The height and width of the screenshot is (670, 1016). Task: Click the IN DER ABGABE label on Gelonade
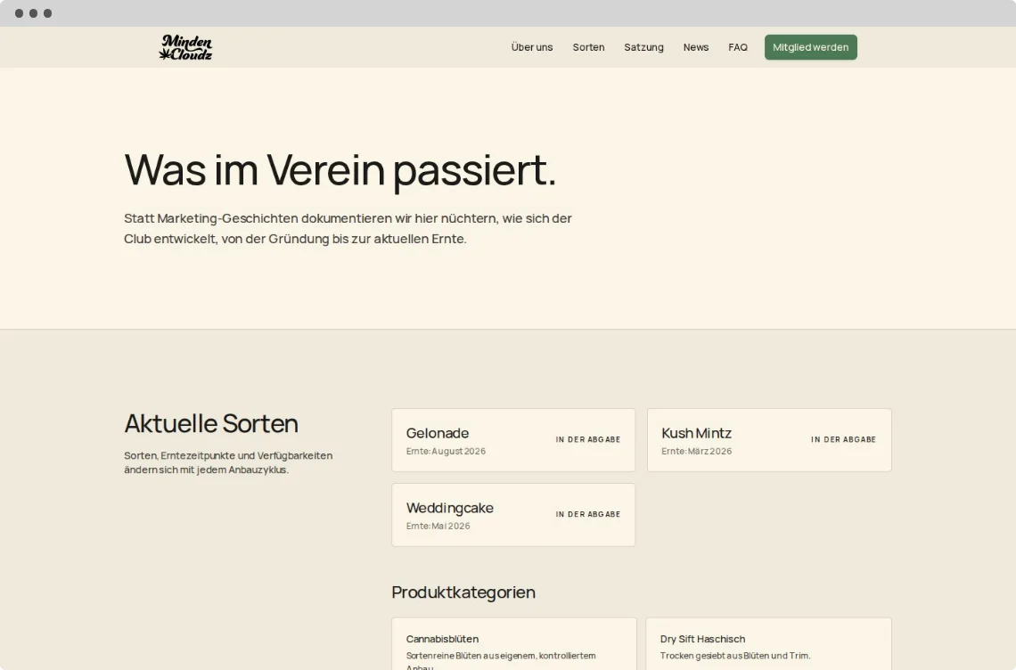click(x=587, y=439)
